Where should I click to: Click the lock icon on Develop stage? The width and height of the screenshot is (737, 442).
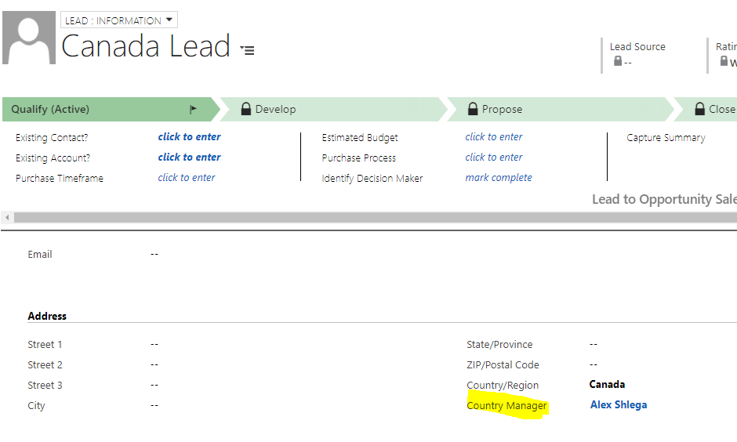tap(246, 109)
